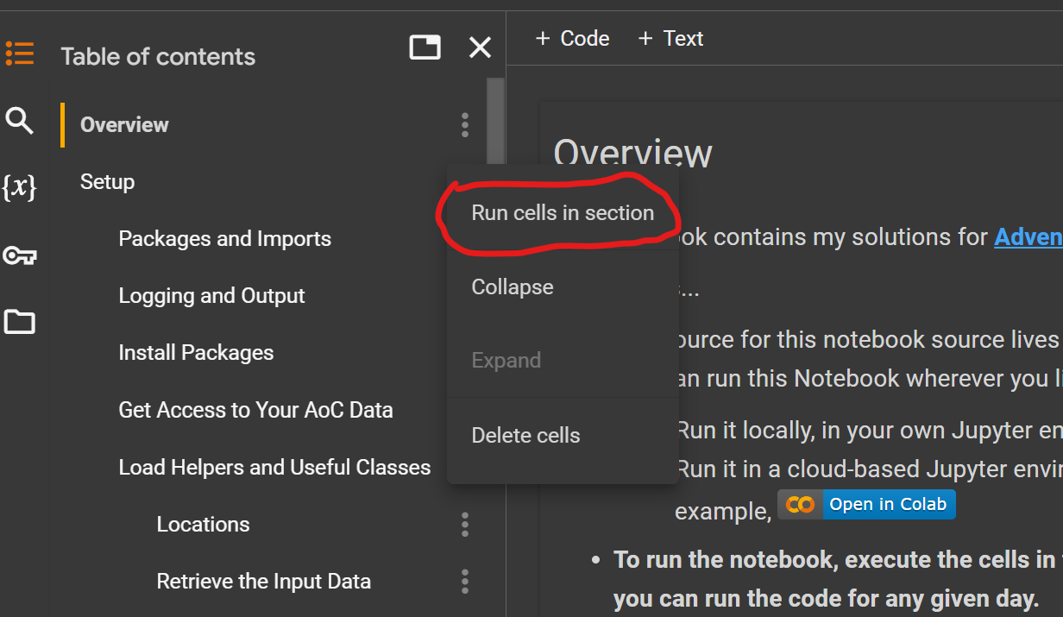Close the Table of contents panel
The image size is (1063, 617).
(480, 47)
